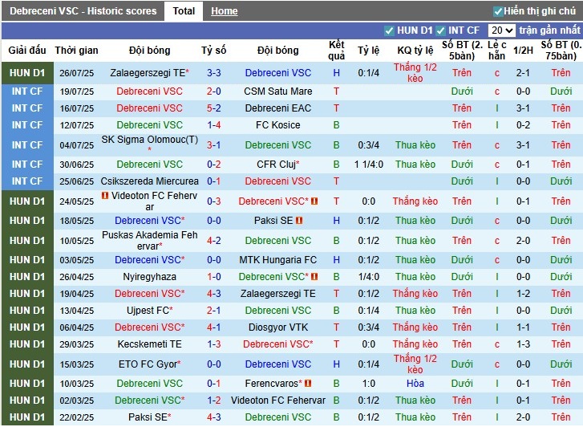Click red card icon next to Ferencvaros
The height and width of the screenshot is (427, 583).
pos(308,384)
